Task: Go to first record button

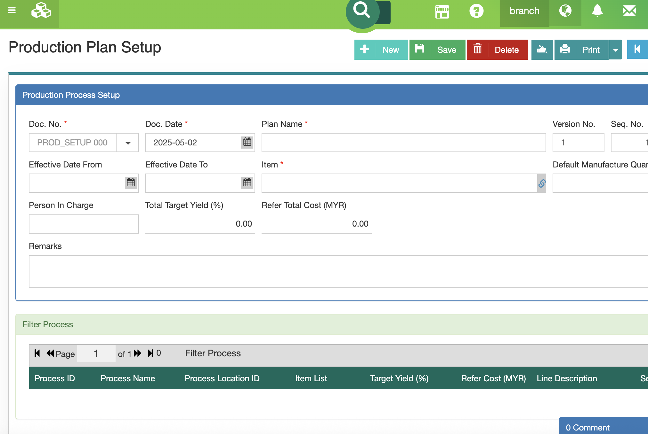Action: click(637, 50)
